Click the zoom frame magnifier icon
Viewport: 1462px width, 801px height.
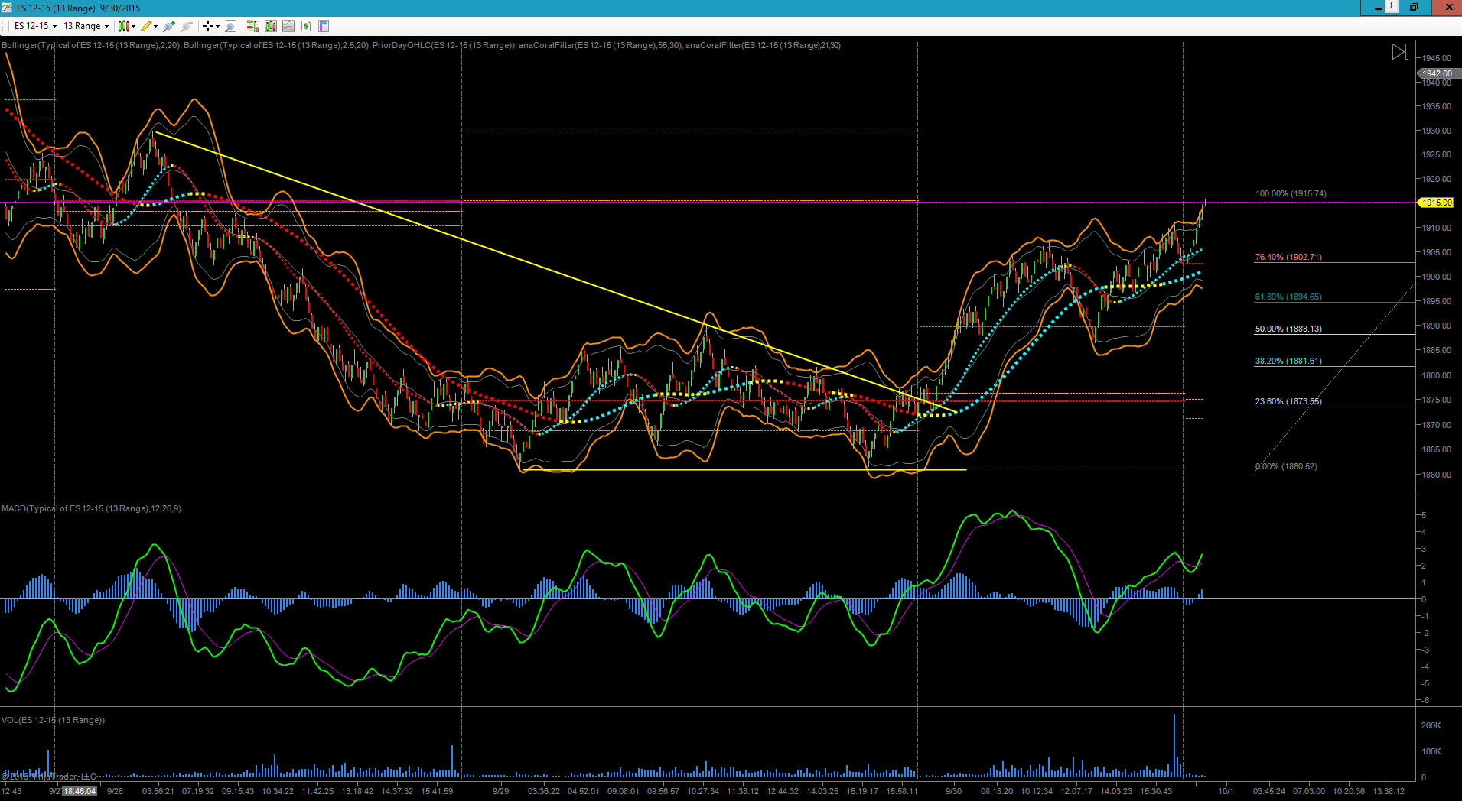230,26
